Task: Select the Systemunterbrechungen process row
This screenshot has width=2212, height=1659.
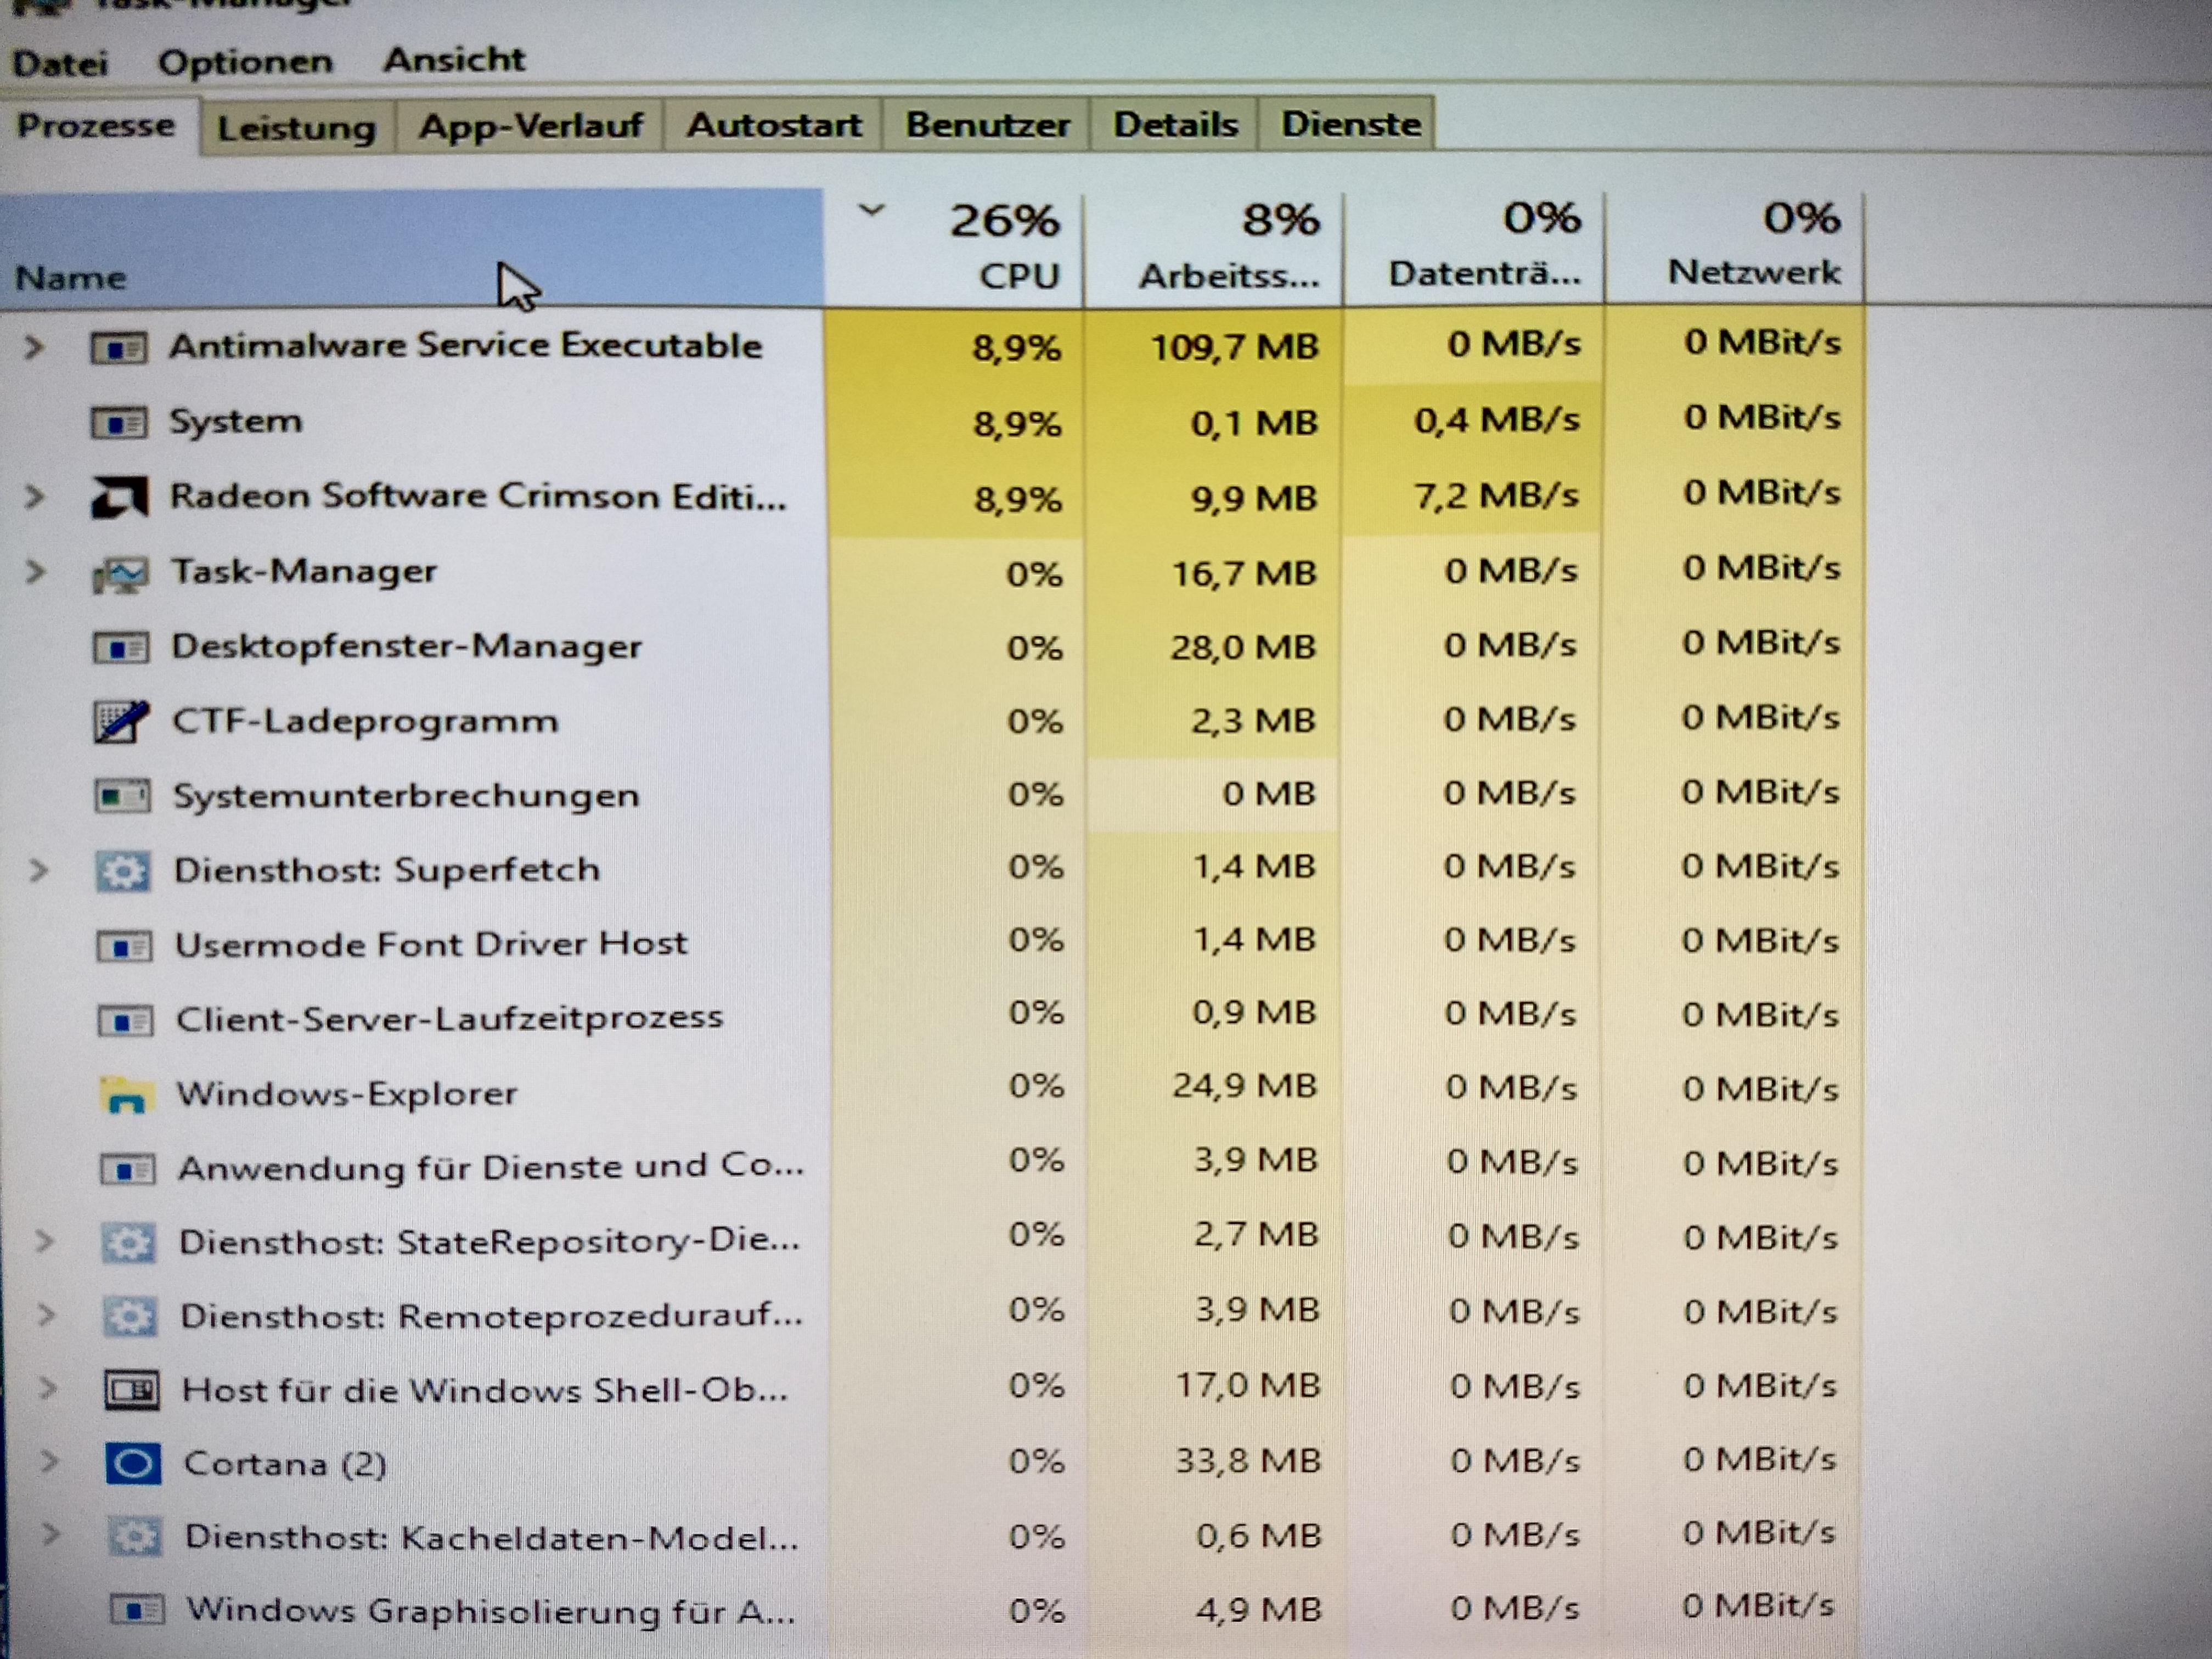Action: 405,796
